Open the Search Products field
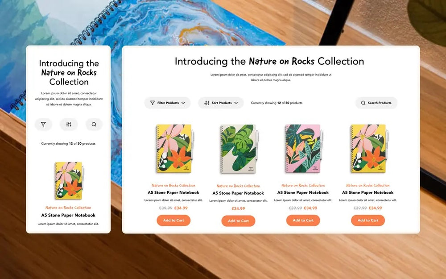 click(x=376, y=103)
